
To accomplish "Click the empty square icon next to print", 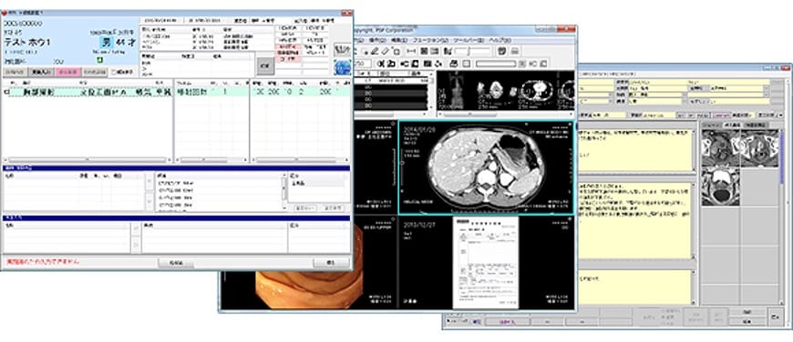I will [467, 64].
